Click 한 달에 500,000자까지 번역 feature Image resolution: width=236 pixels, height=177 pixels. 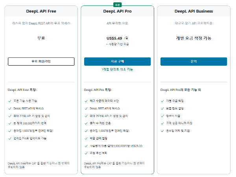pyautogui.click(x=30, y=123)
